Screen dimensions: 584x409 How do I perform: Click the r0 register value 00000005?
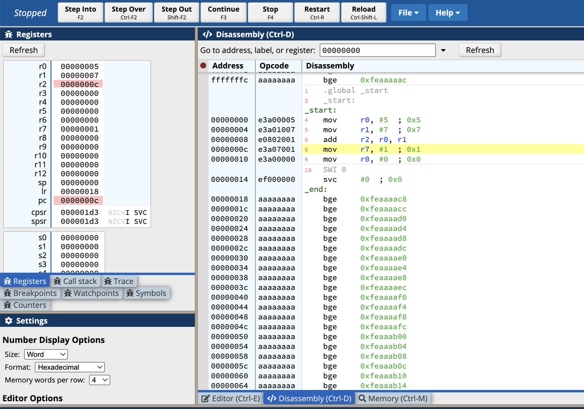pos(79,66)
